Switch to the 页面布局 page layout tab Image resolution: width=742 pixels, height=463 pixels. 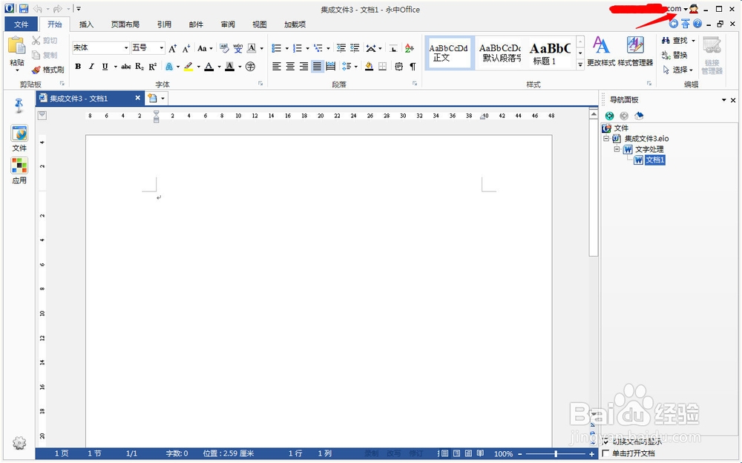coord(125,24)
